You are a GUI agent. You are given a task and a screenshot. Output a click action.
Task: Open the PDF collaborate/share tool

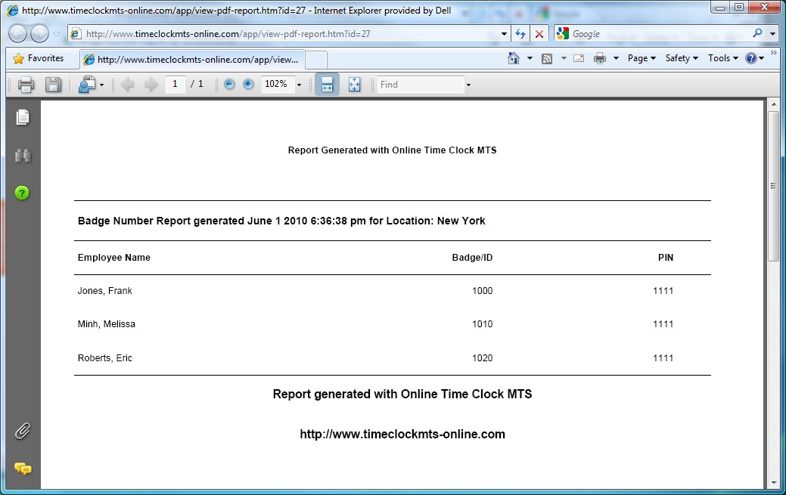87,85
